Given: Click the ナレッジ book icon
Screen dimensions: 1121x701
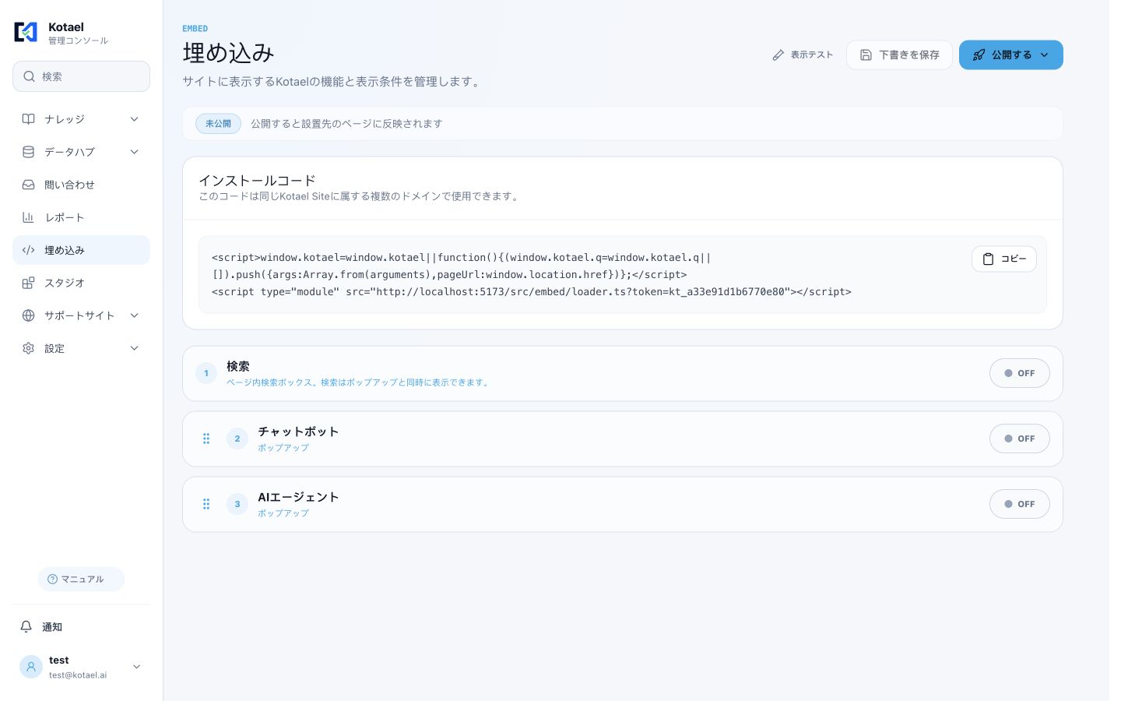Looking at the screenshot, I should coord(28,119).
